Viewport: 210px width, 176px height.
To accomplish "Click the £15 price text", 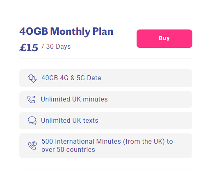I will pos(29,47).
